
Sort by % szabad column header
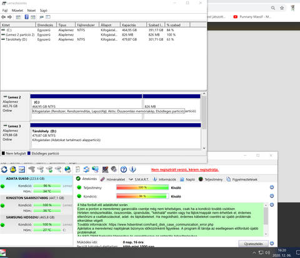pos(177,25)
